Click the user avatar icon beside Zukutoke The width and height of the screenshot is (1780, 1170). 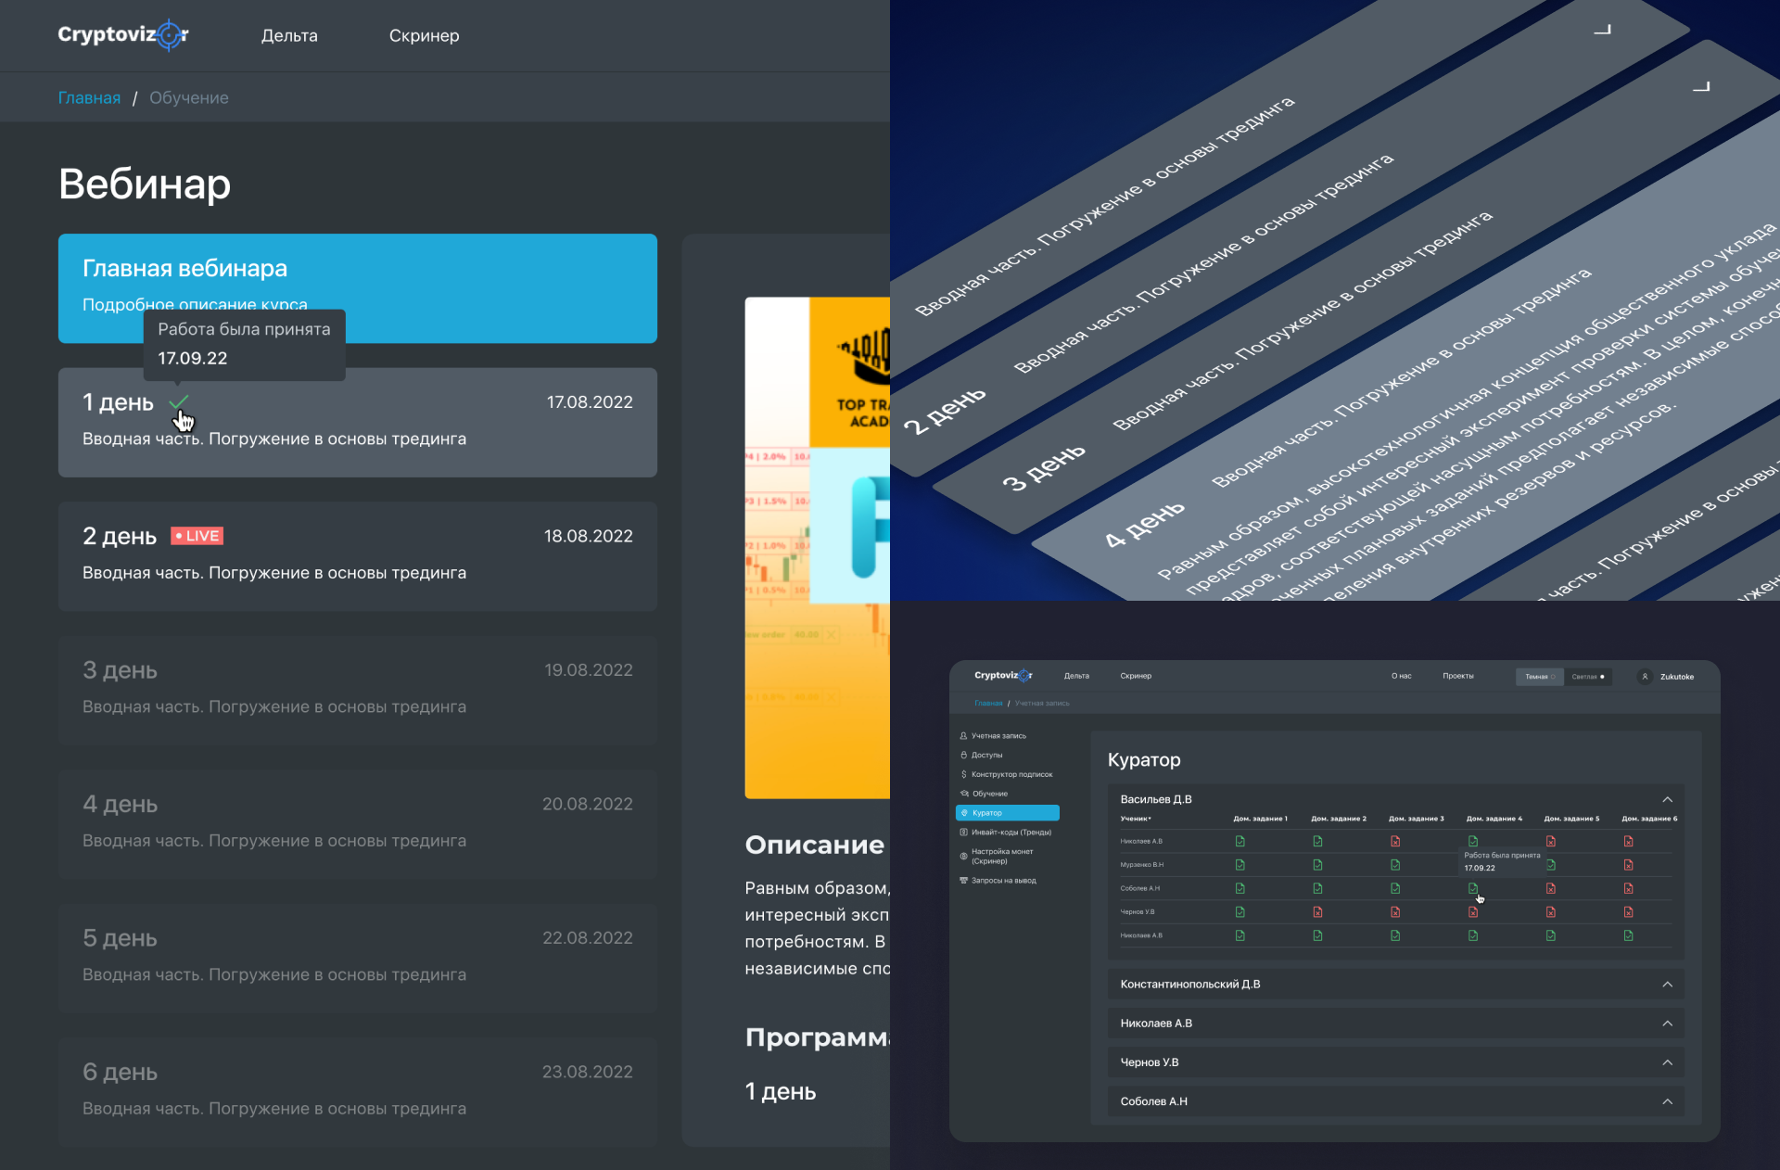[x=1645, y=677]
